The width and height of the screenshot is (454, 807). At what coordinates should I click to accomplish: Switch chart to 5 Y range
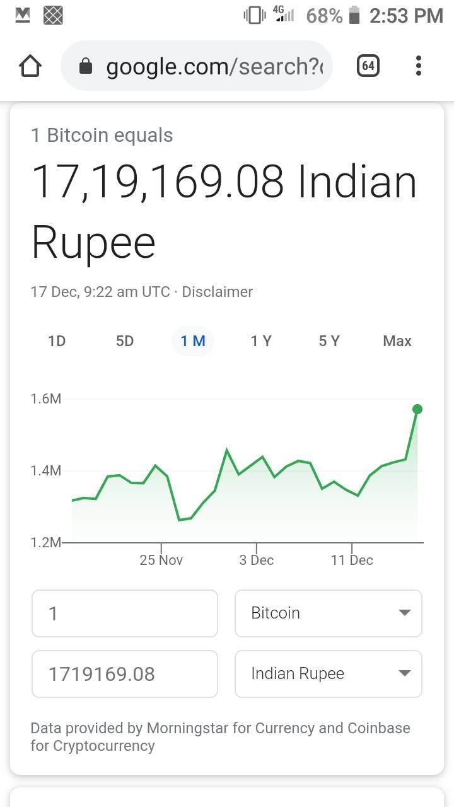pyautogui.click(x=329, y=341)
